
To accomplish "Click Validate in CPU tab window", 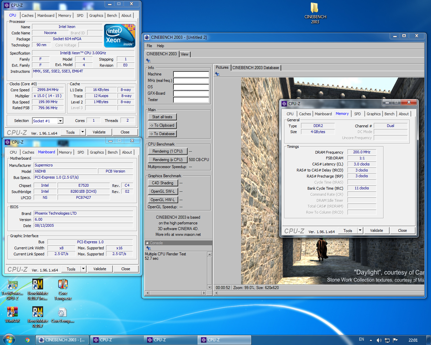I will tap(99, 132).
